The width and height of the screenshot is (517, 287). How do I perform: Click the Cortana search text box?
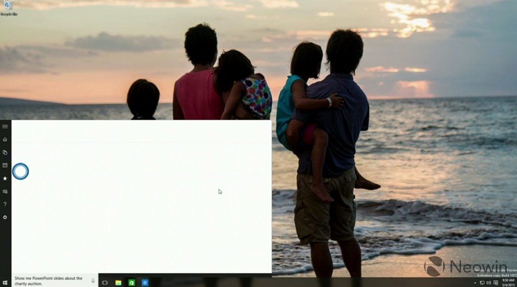point(49,281)
